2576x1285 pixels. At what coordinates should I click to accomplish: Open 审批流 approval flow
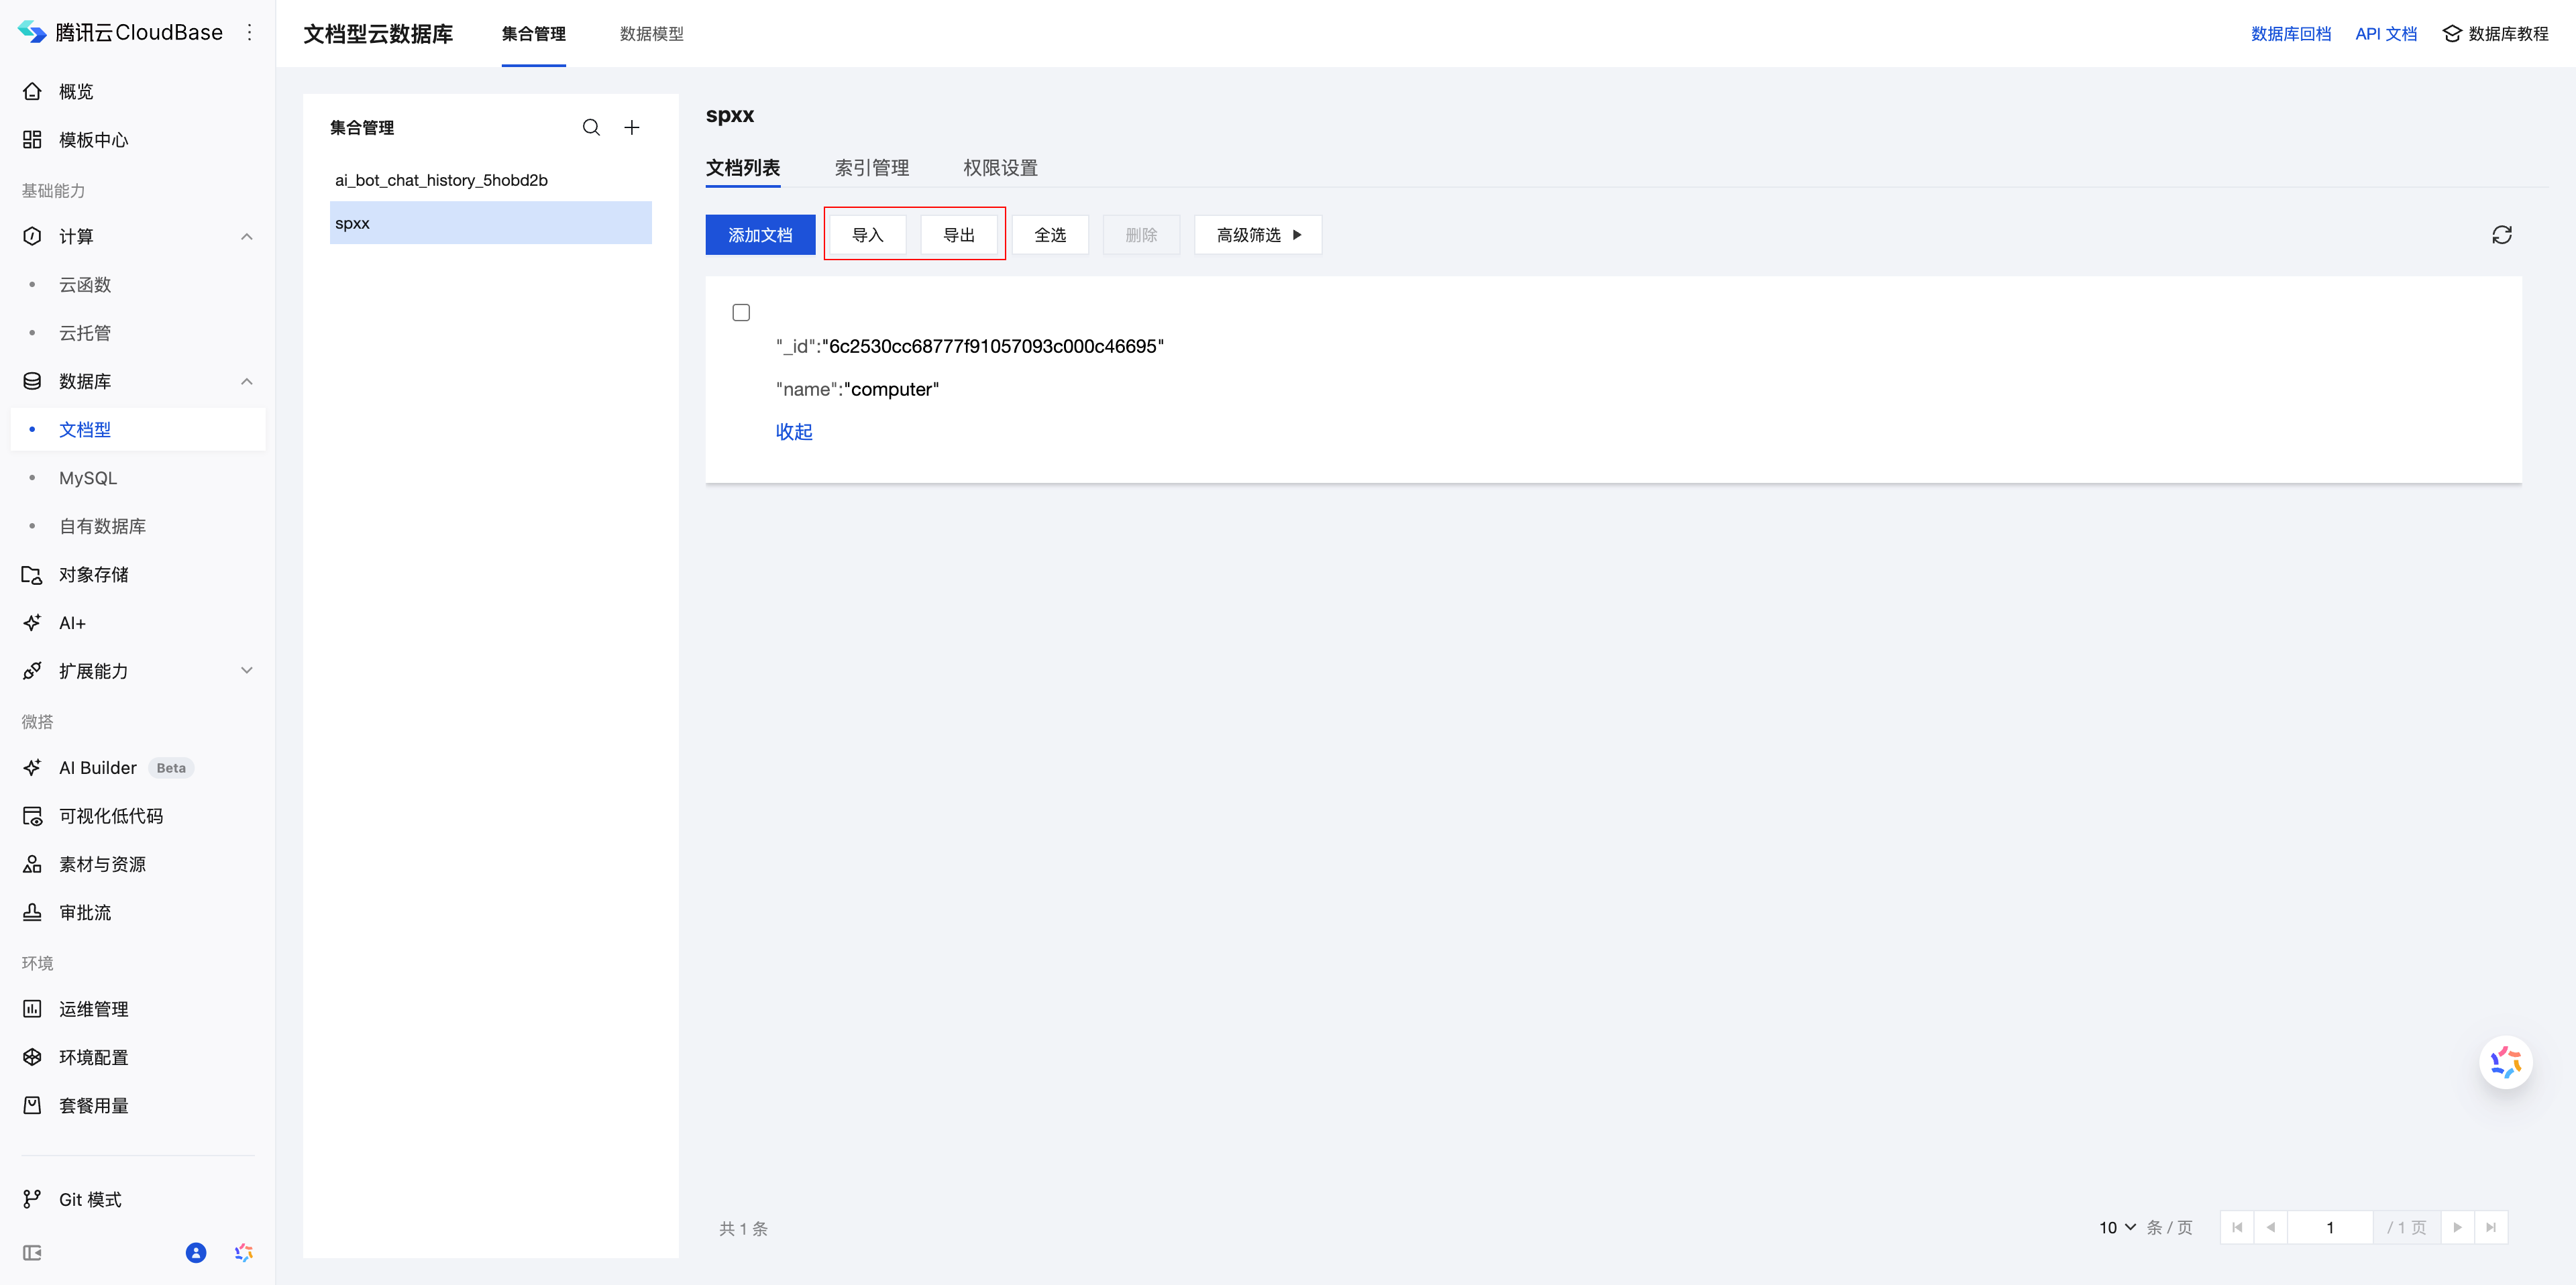(x=85, y=913)
